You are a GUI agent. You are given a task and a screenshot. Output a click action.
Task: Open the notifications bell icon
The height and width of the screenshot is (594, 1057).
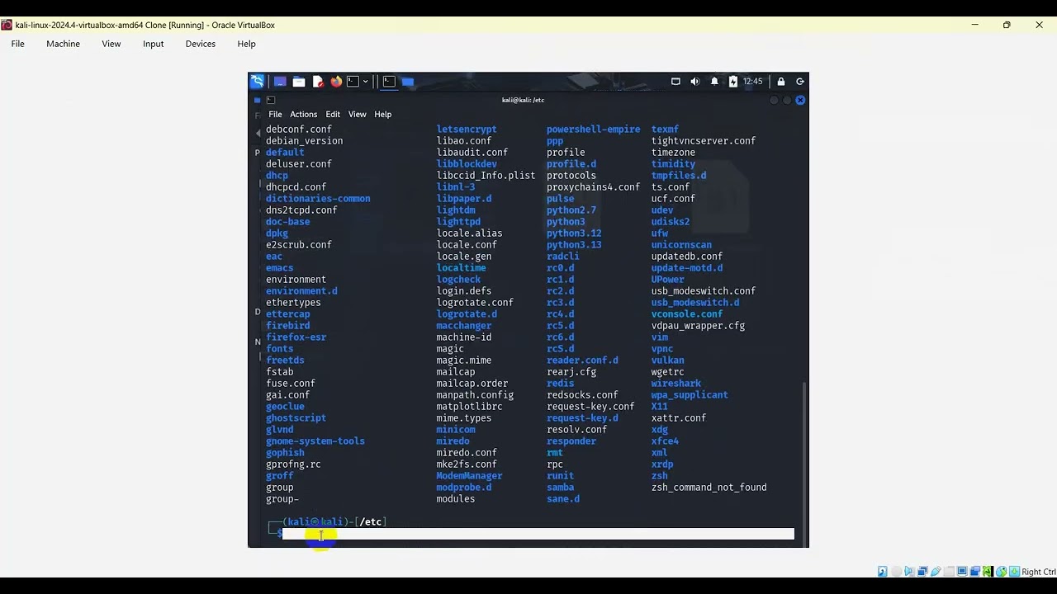[714, 82]
